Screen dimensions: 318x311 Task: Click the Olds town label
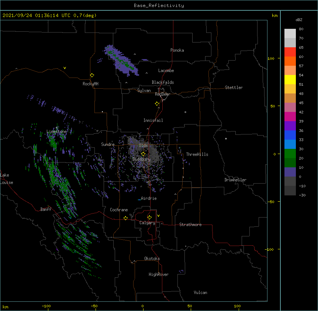tap(143, 146)
